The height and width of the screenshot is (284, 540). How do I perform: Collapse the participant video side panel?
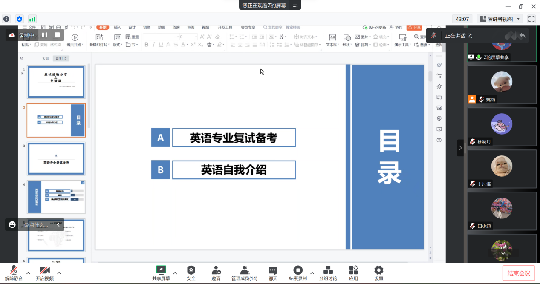pyautogui.click(x=460, y=148)
